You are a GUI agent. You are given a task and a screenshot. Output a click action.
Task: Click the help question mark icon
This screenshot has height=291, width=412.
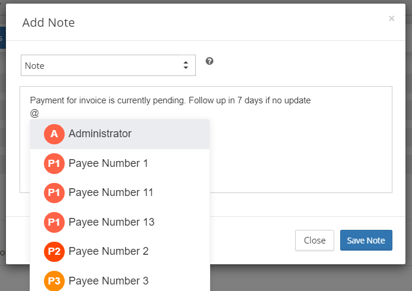(210, 61)
